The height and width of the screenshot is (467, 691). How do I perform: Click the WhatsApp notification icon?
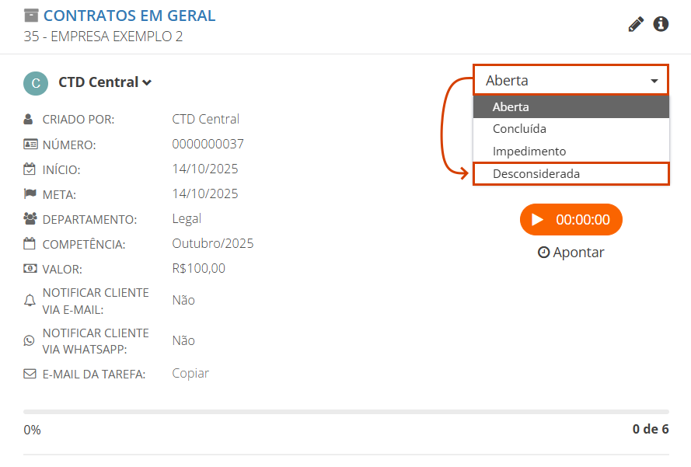point(30,340)
